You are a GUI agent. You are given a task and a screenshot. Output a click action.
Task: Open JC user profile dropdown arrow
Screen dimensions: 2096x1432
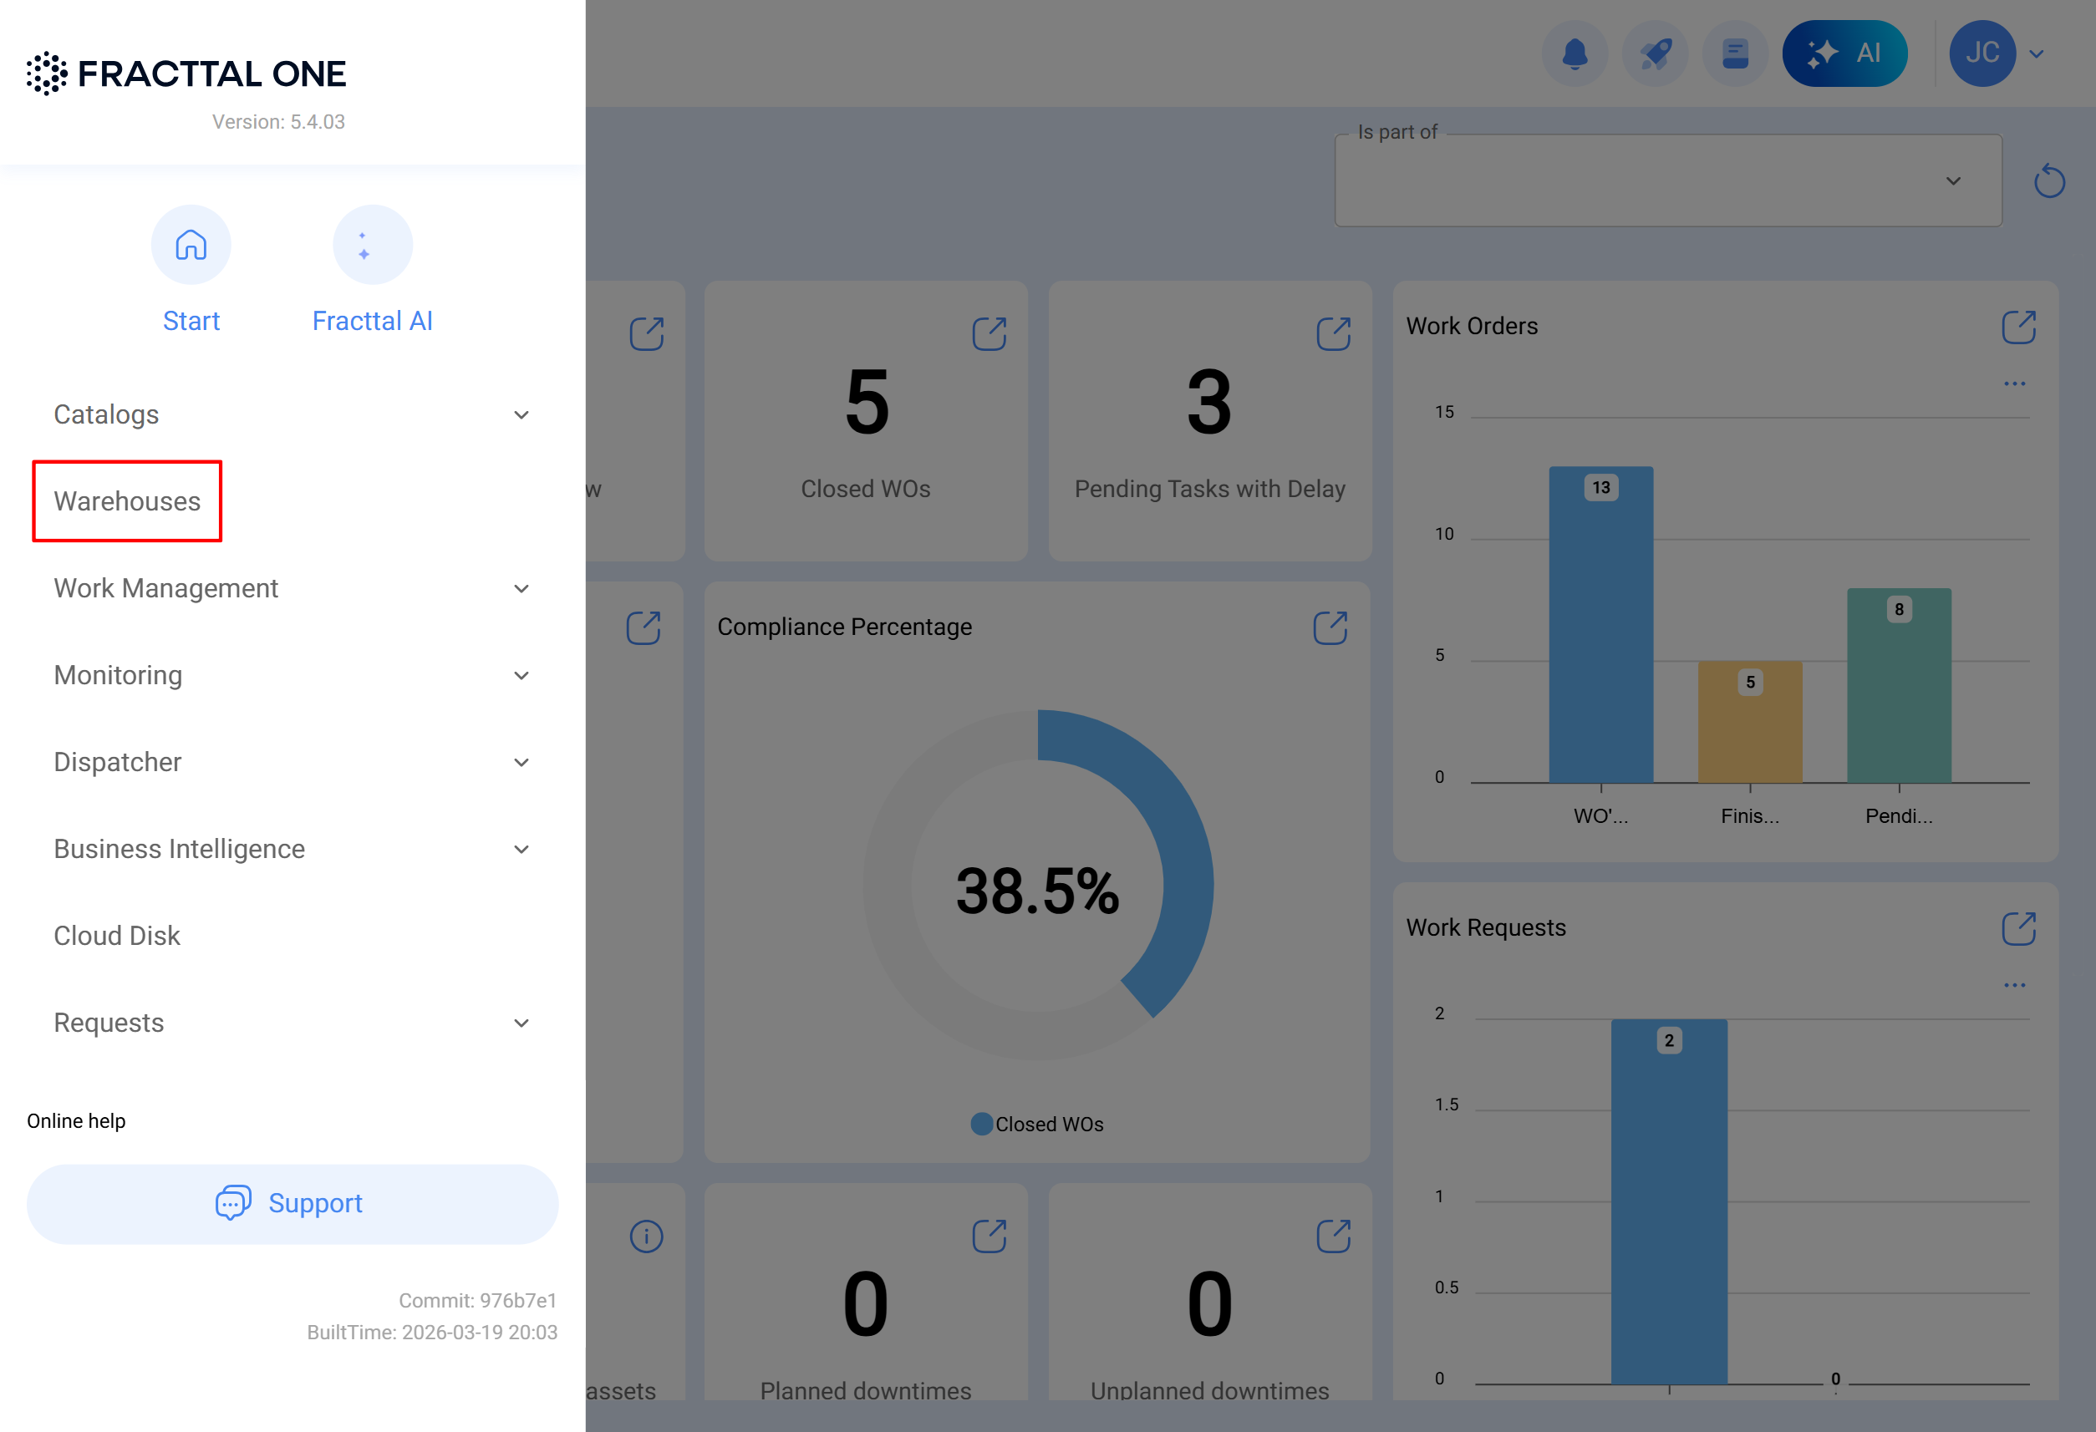pos(2037,53)
